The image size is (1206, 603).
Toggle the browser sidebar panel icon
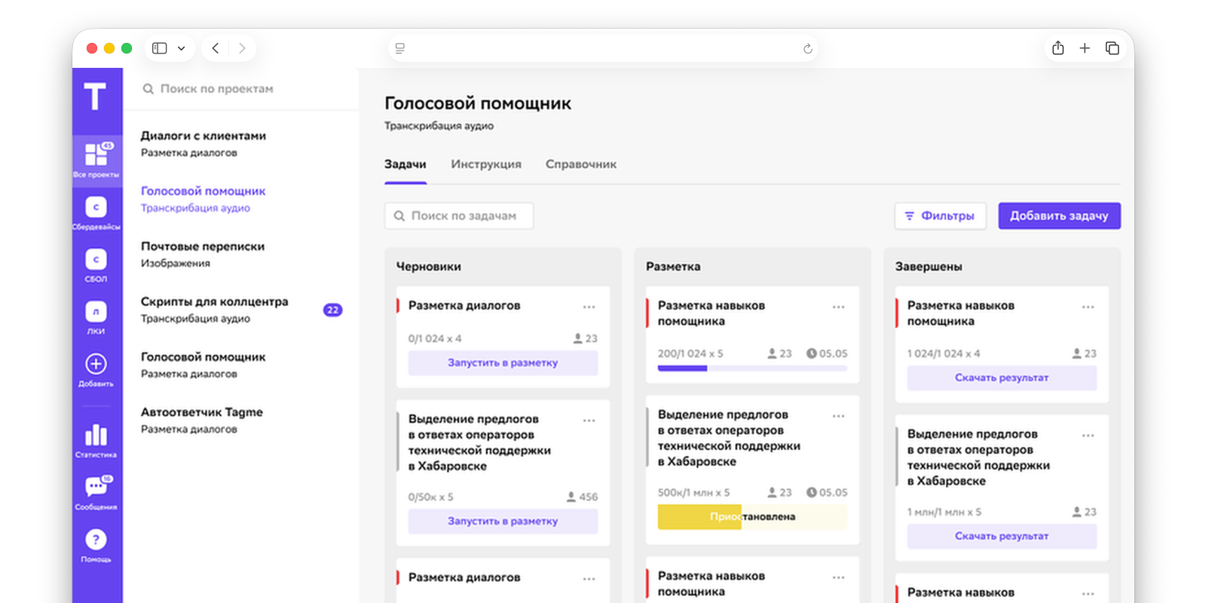click(159, 48)
